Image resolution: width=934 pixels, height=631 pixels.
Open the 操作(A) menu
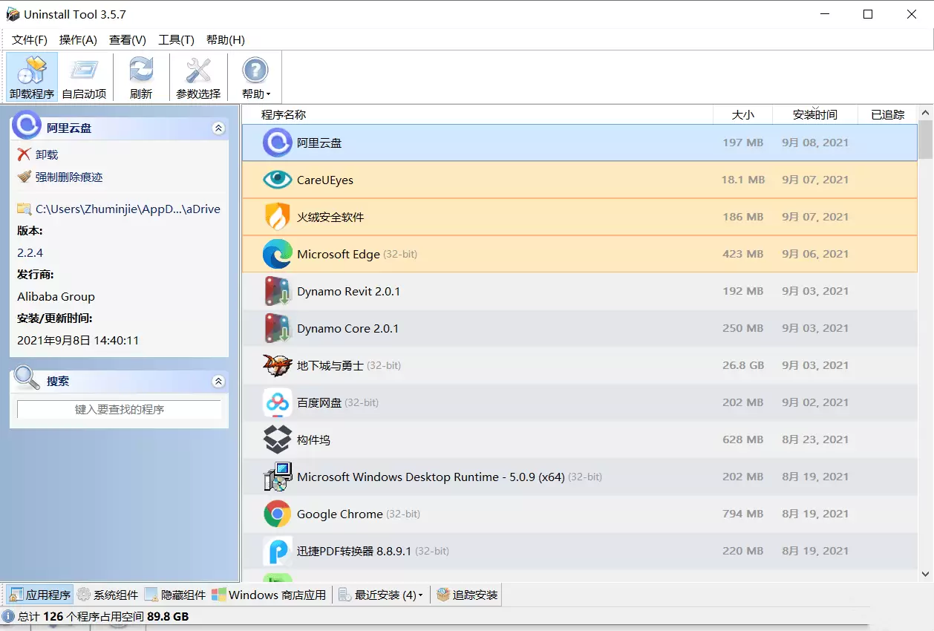pos(78,40)
